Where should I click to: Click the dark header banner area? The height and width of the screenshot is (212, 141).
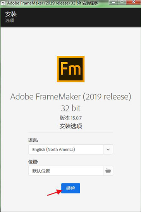(70, 17)
